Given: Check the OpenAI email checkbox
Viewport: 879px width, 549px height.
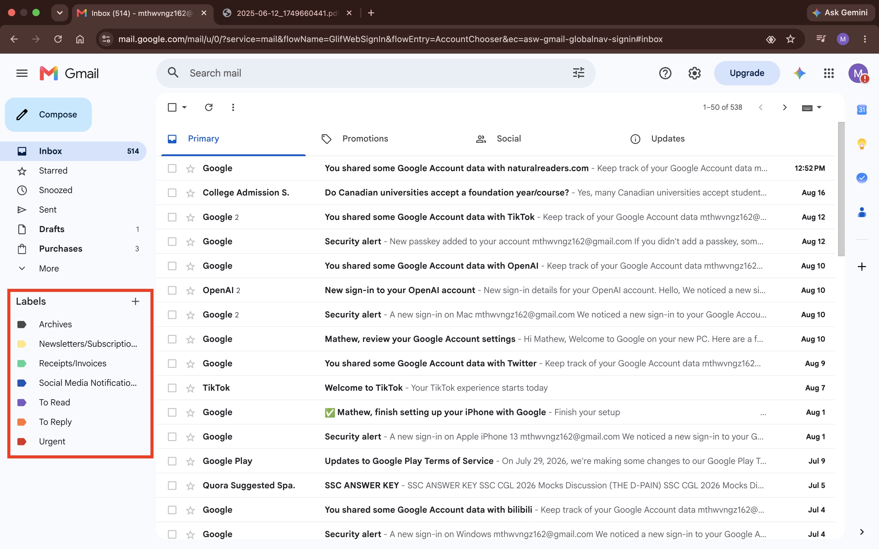Looking at the screenshot, I should pyautogui.click(x=172, y=290).
